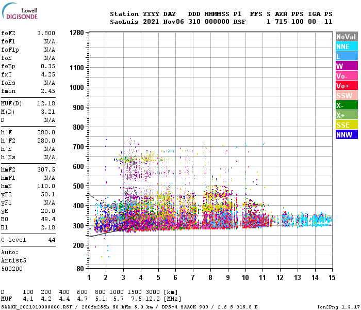
Task: Click the 10 MHz x-axis label
Action: click(245, 277)
